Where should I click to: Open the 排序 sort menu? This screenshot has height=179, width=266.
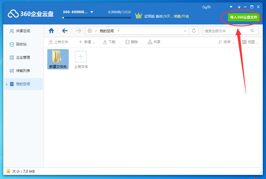[x=227, y=42]
